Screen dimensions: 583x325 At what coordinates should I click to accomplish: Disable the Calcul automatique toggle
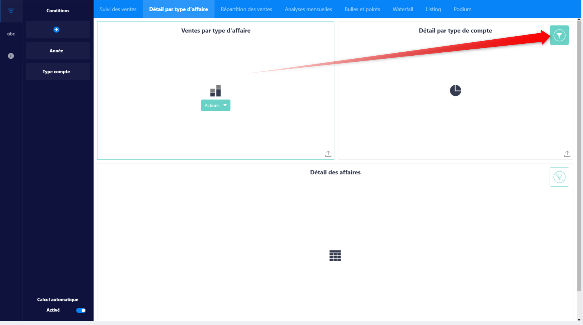(81, 310)
